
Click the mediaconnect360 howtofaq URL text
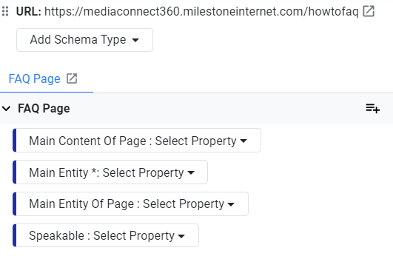201,12
